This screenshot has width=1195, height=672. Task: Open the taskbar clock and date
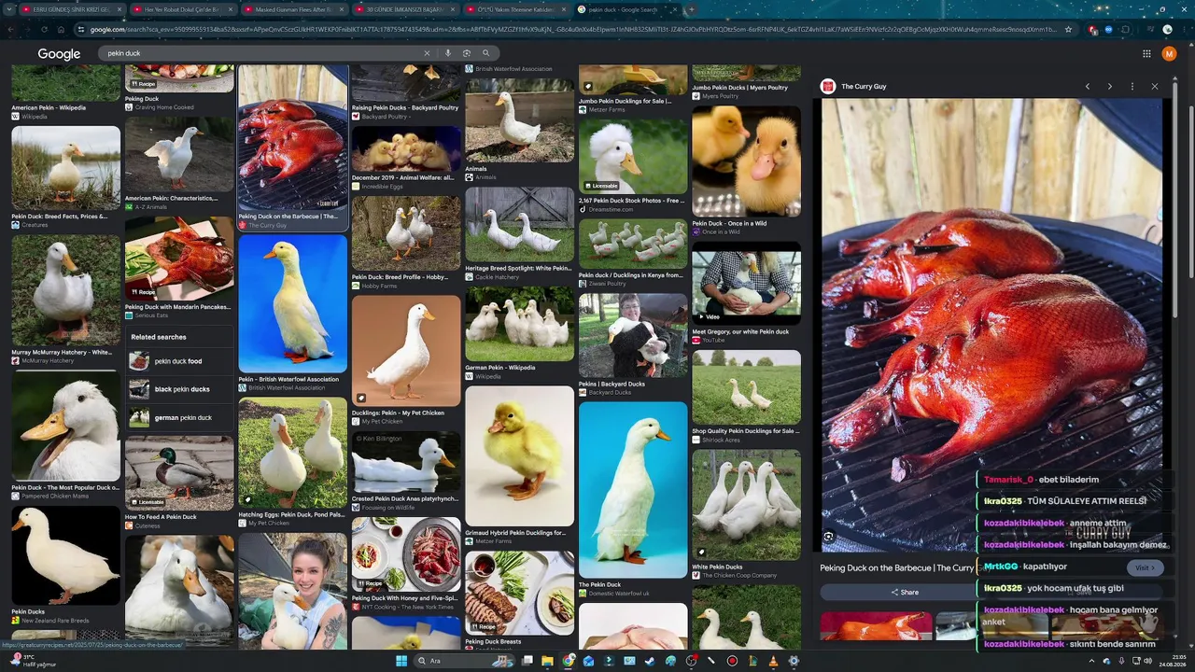(1173, 661)
